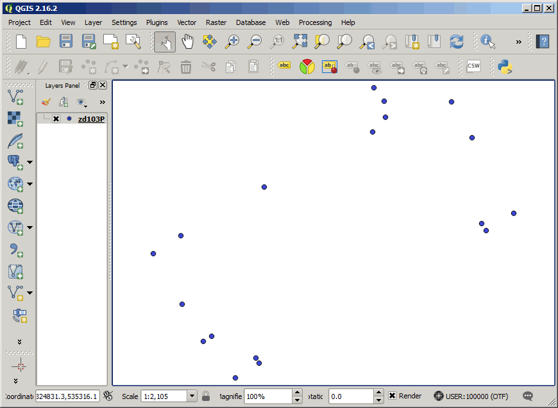Click Zoom to Selection icon
Screen dimensions: 558x408
pos(322,42)
